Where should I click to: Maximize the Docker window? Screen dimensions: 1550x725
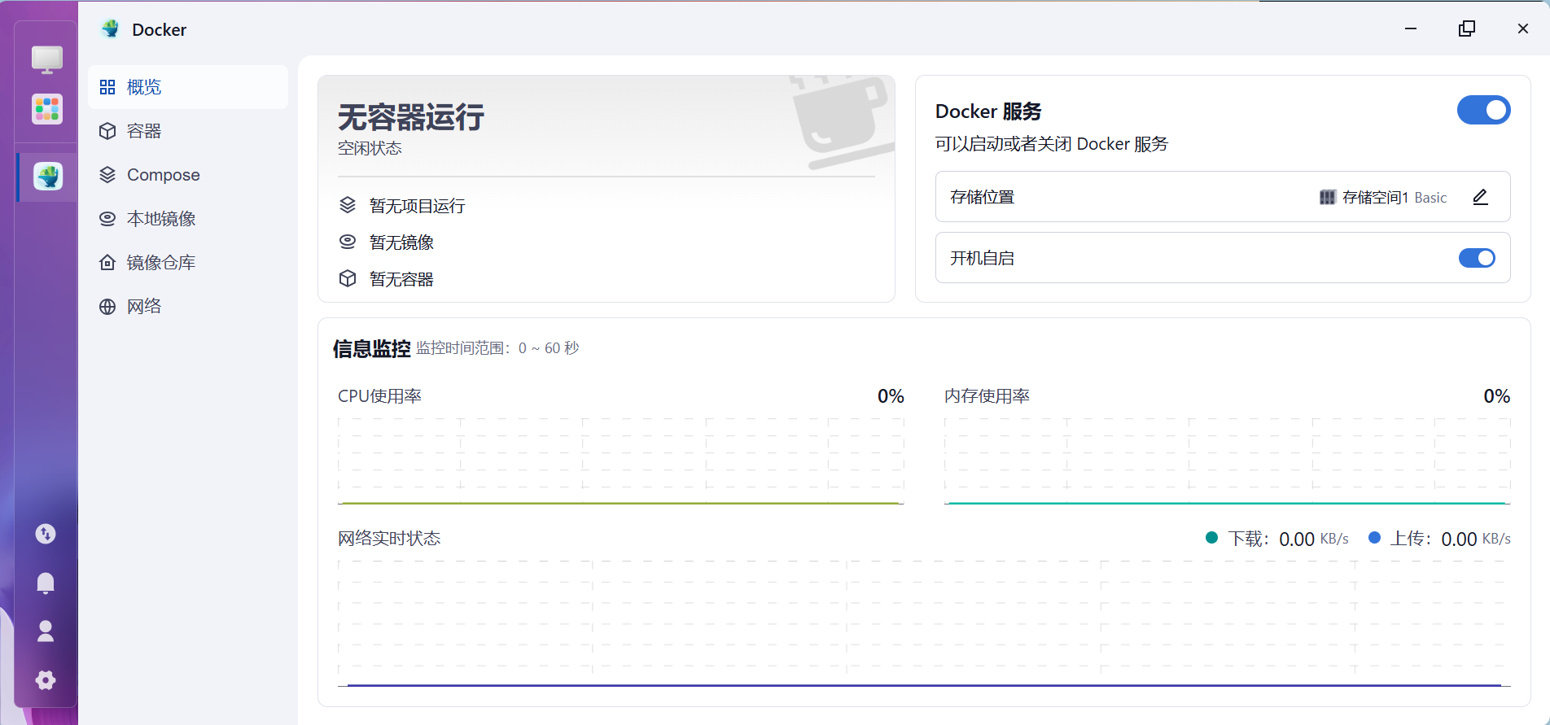1467,28
